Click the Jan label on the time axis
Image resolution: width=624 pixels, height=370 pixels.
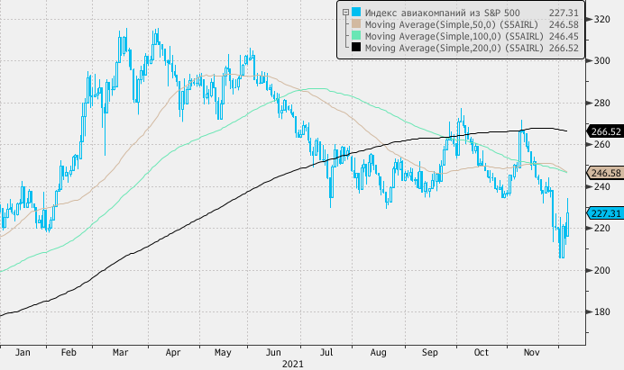tap(23, 352)
